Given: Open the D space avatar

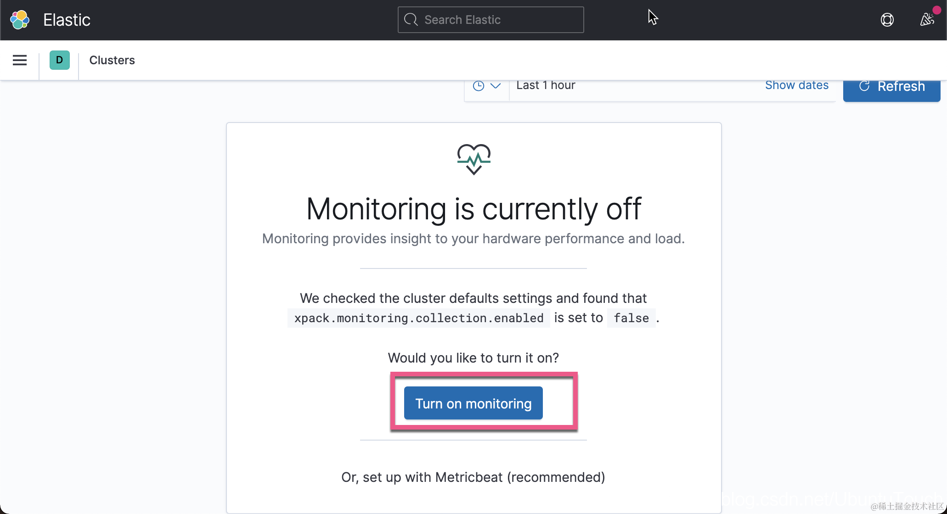Looking at the screenshot, I should [59, 60].
